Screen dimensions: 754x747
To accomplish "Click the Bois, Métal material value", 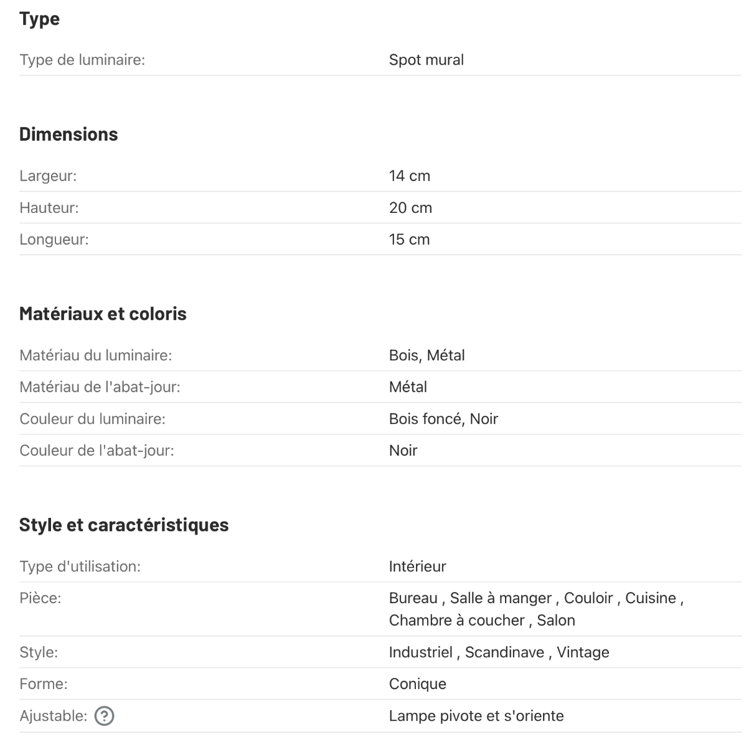I will (x=426, y=355).
